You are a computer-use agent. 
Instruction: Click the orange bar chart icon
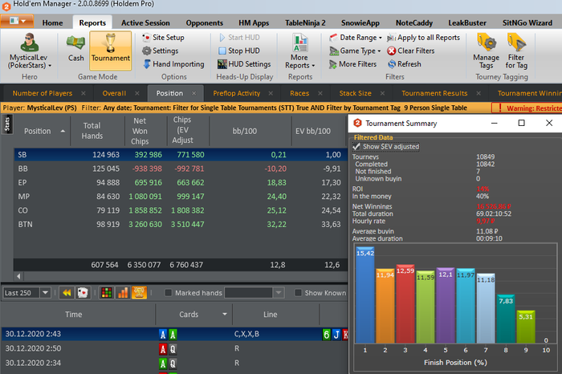click(123, 293)
